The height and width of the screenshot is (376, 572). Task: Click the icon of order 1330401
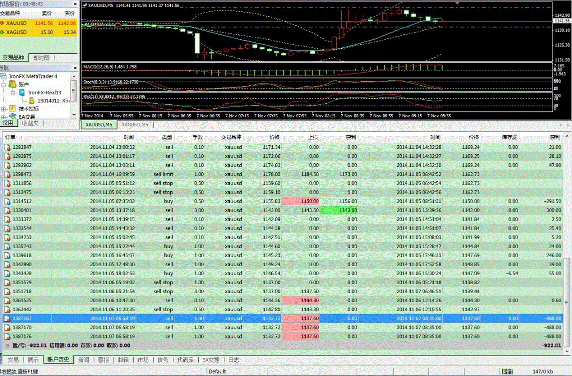tap(7, 210)
